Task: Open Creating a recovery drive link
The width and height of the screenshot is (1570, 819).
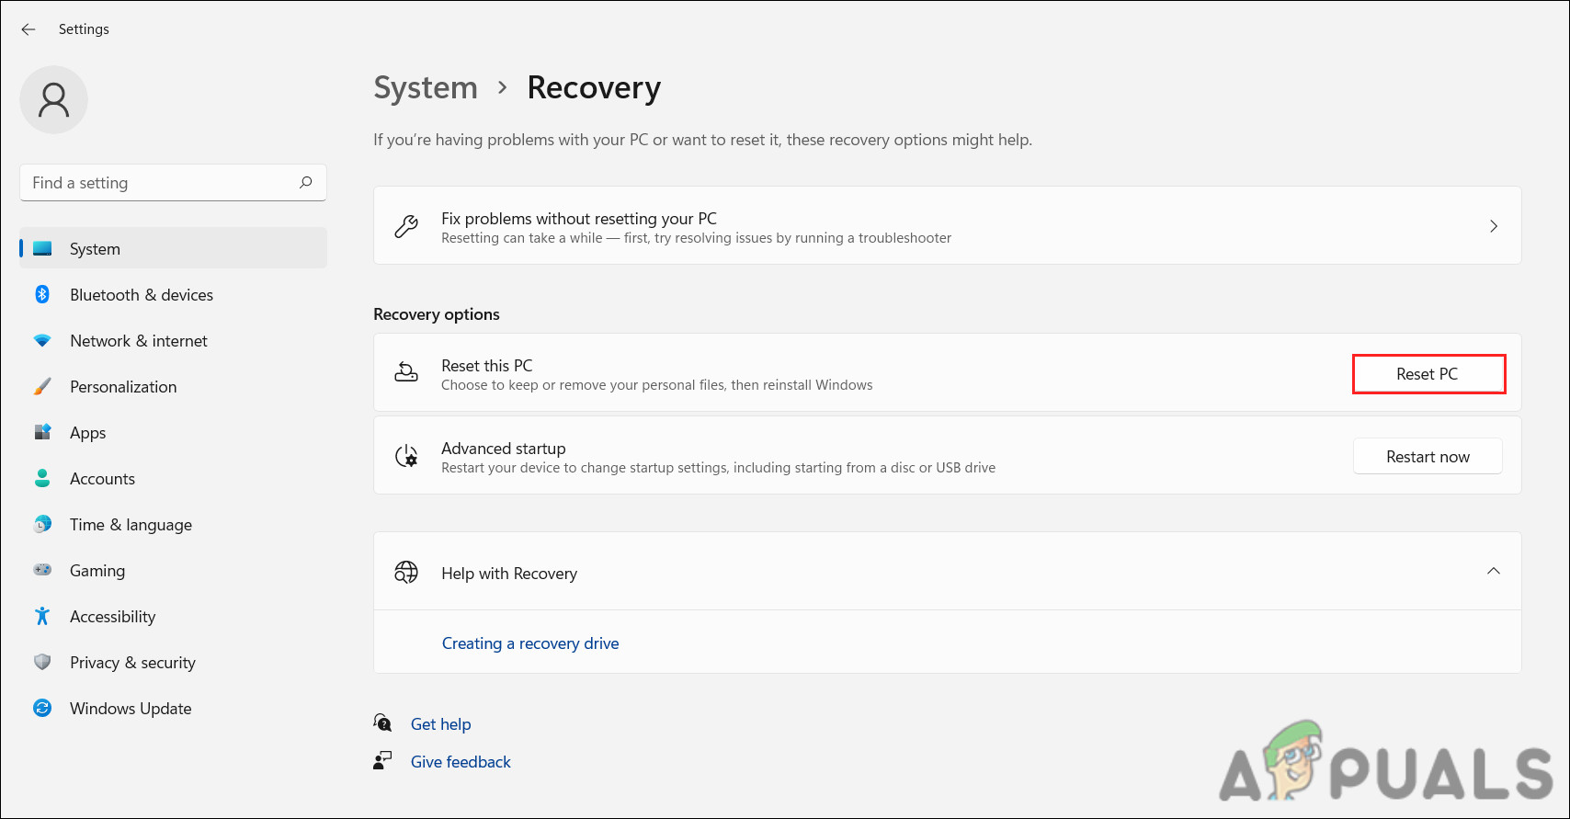Action: tap(530, 643)
